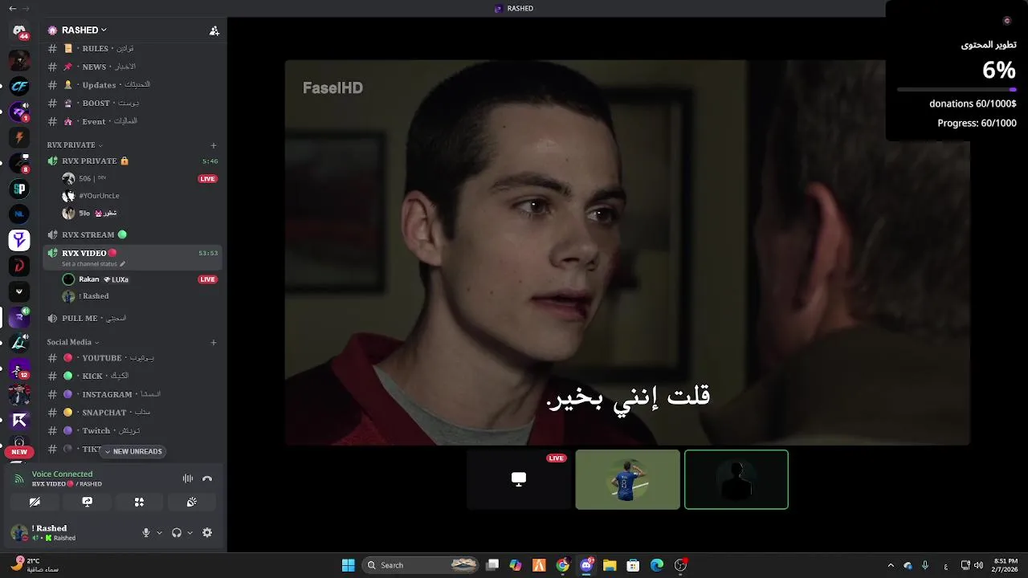Open File Explorer from taskbar
The width and height of the screenshot is (1028, 578).
point(610,565)
